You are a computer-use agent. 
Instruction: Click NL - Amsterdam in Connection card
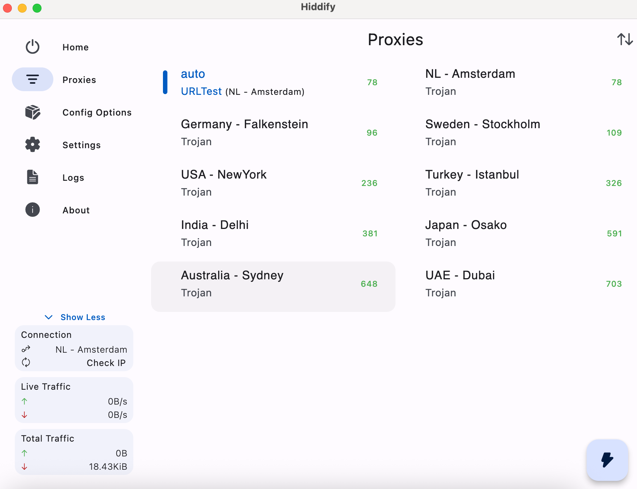coord(91,350)
